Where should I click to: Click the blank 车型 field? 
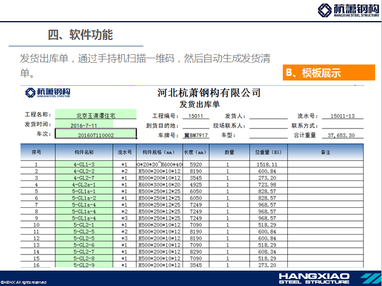pyautogui.click(x=269, y=135)
